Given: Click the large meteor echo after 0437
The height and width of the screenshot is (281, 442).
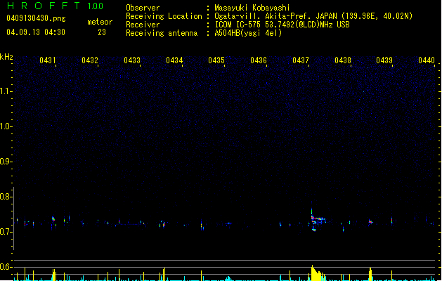Looking at the screenshot, I should point(317,219).
